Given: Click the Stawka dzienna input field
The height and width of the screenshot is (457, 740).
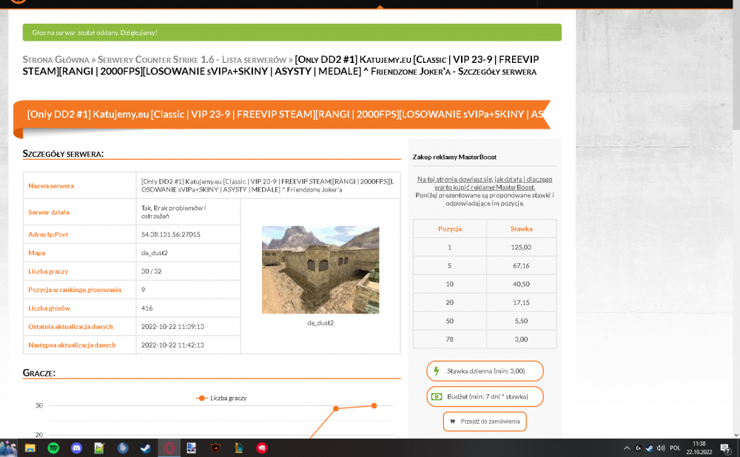Looking at the screenshot, I should 485,371.
